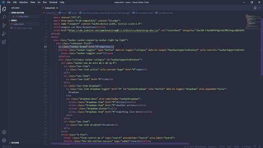Open the Source Control view icon
263x148 pixels.
pos(4,25)
